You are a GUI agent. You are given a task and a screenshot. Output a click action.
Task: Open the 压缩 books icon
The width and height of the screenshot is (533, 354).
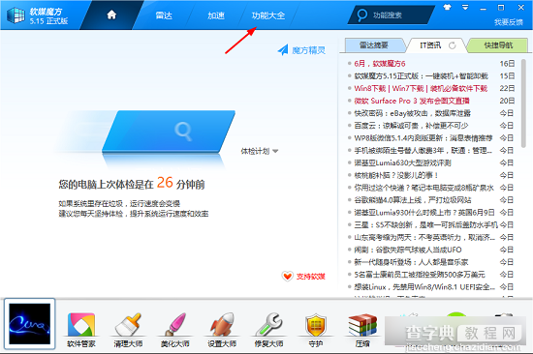362,329
